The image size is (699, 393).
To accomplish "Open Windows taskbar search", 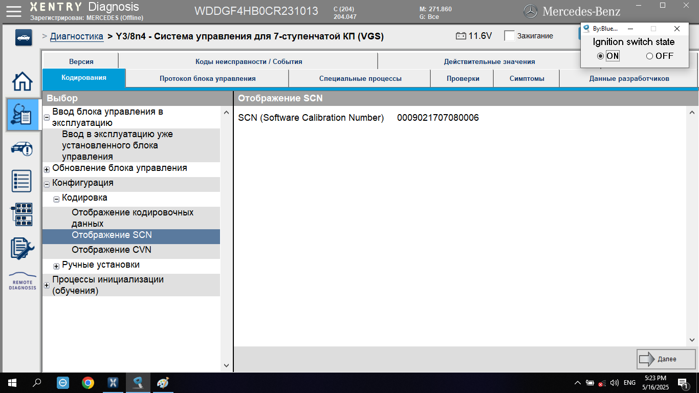I will point(37,382).
